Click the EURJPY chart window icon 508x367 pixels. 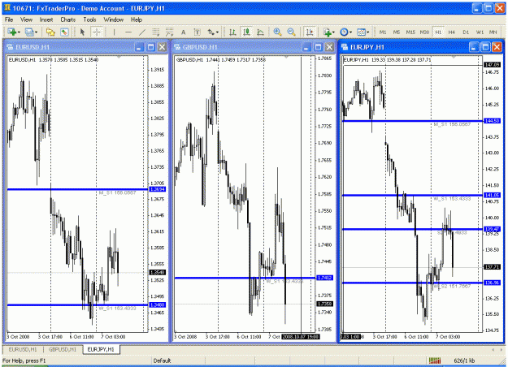coord(345,47)
